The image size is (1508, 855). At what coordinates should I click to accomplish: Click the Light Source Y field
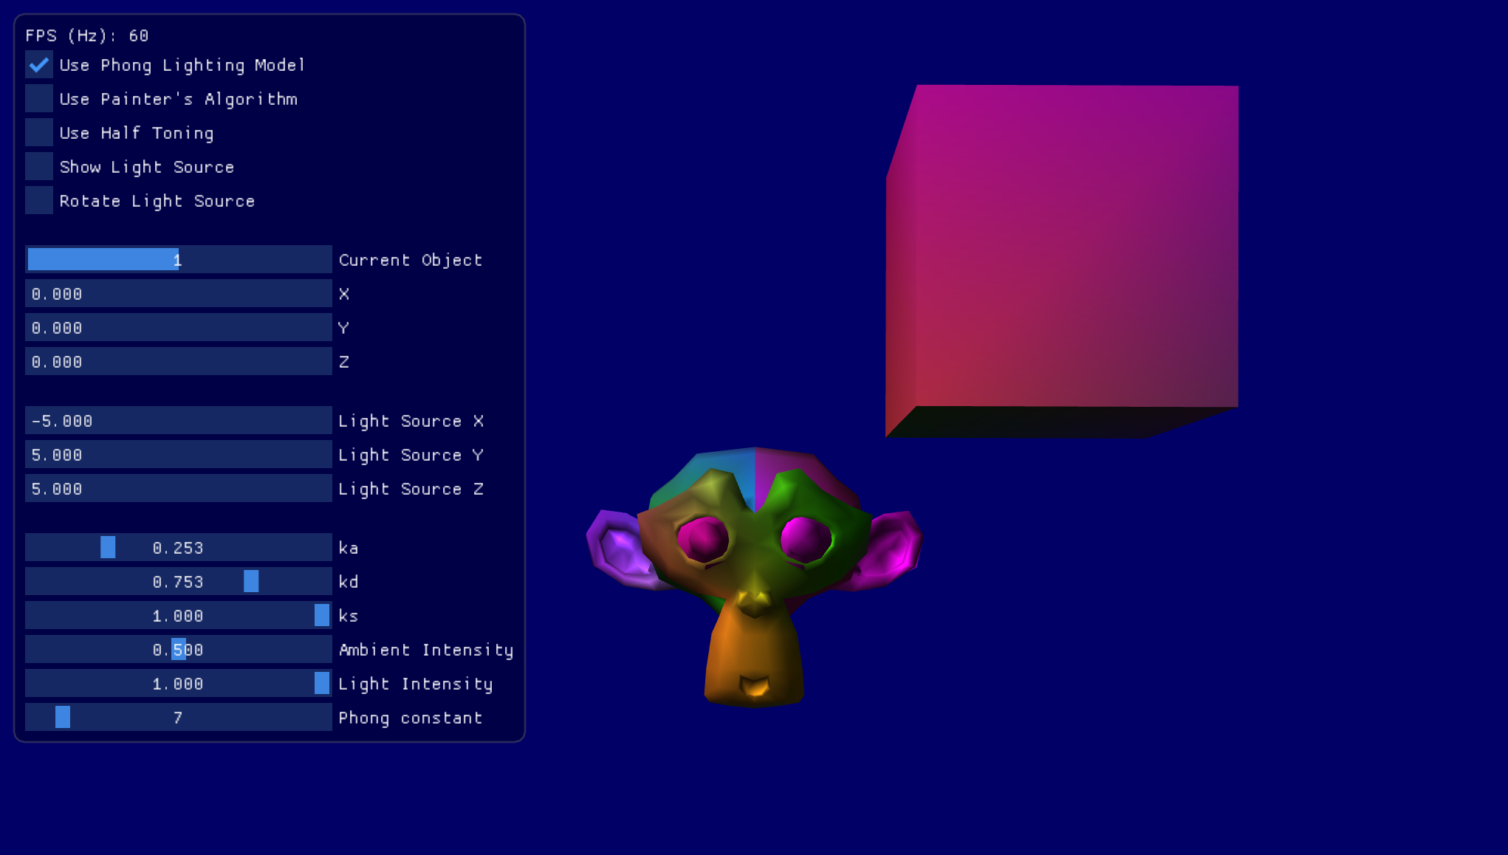pos(179,454)
